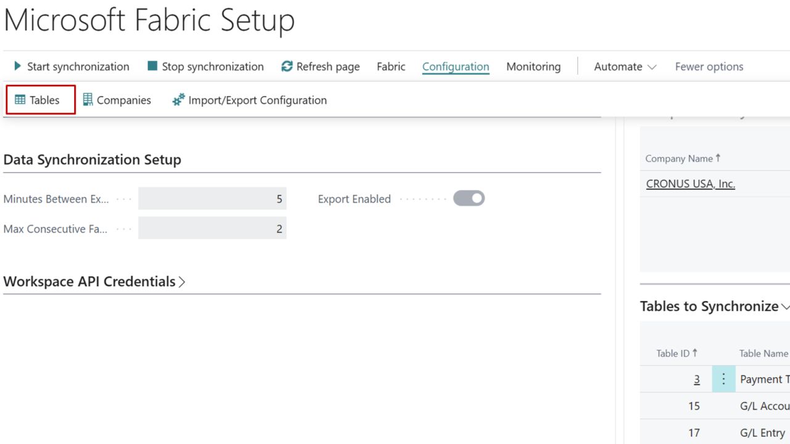Click the Stop synchronization square icon
This screenshot has height=444, width=790.
click(152, 66)
